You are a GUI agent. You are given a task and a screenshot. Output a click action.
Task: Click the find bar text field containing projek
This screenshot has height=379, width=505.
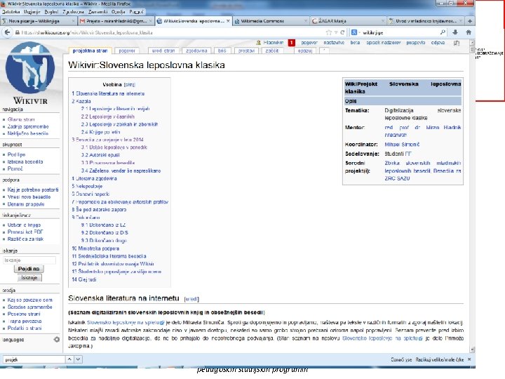34,359
